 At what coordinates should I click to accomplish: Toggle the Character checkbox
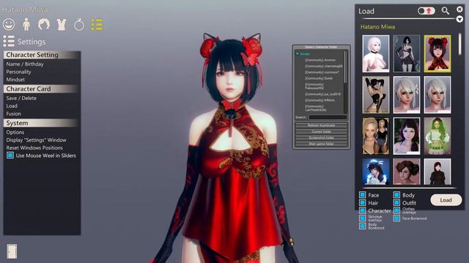[363, 210]
